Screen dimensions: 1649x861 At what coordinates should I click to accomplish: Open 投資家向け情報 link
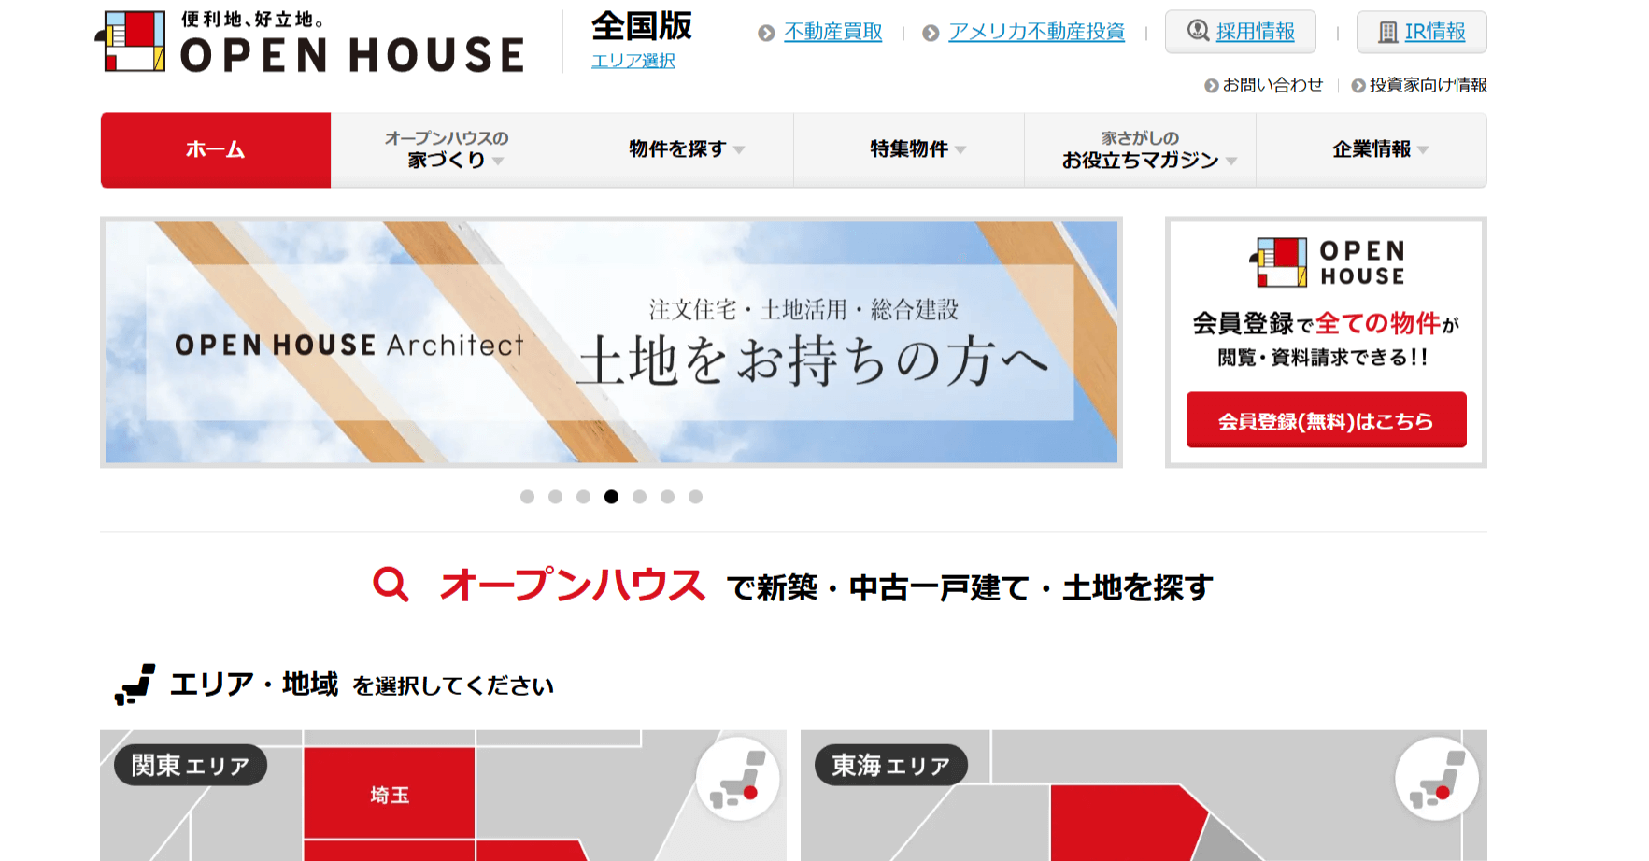tap(1428, 85)
